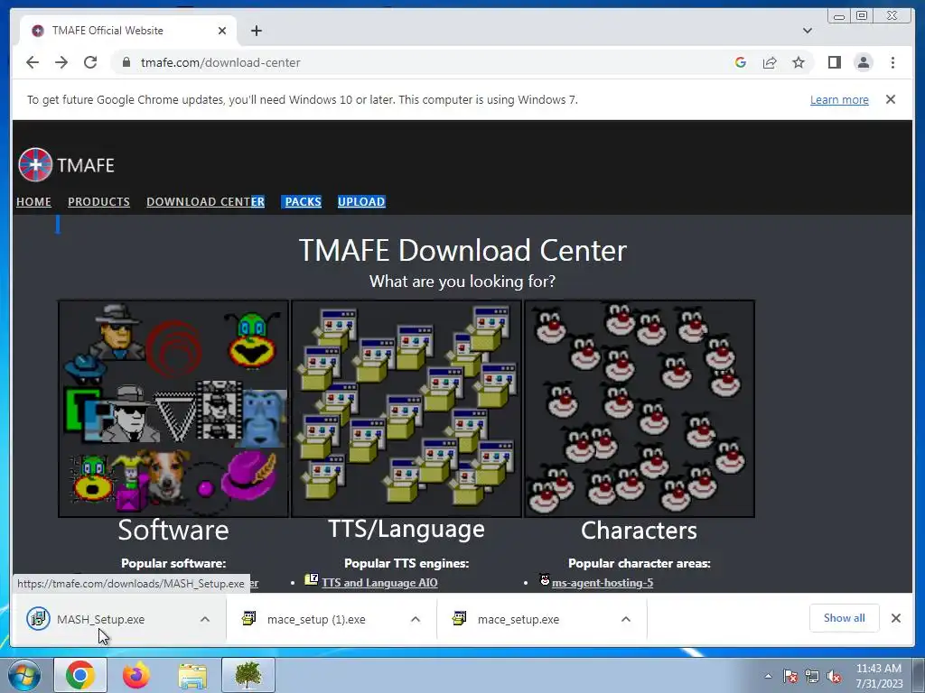Go forward to the next page
The width and height of the screenshot is (925, 693).
pyautogui.click(x=61, y=62)
